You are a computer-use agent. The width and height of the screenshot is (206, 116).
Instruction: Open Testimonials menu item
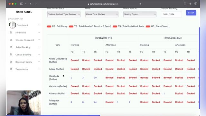click(22, 70)
